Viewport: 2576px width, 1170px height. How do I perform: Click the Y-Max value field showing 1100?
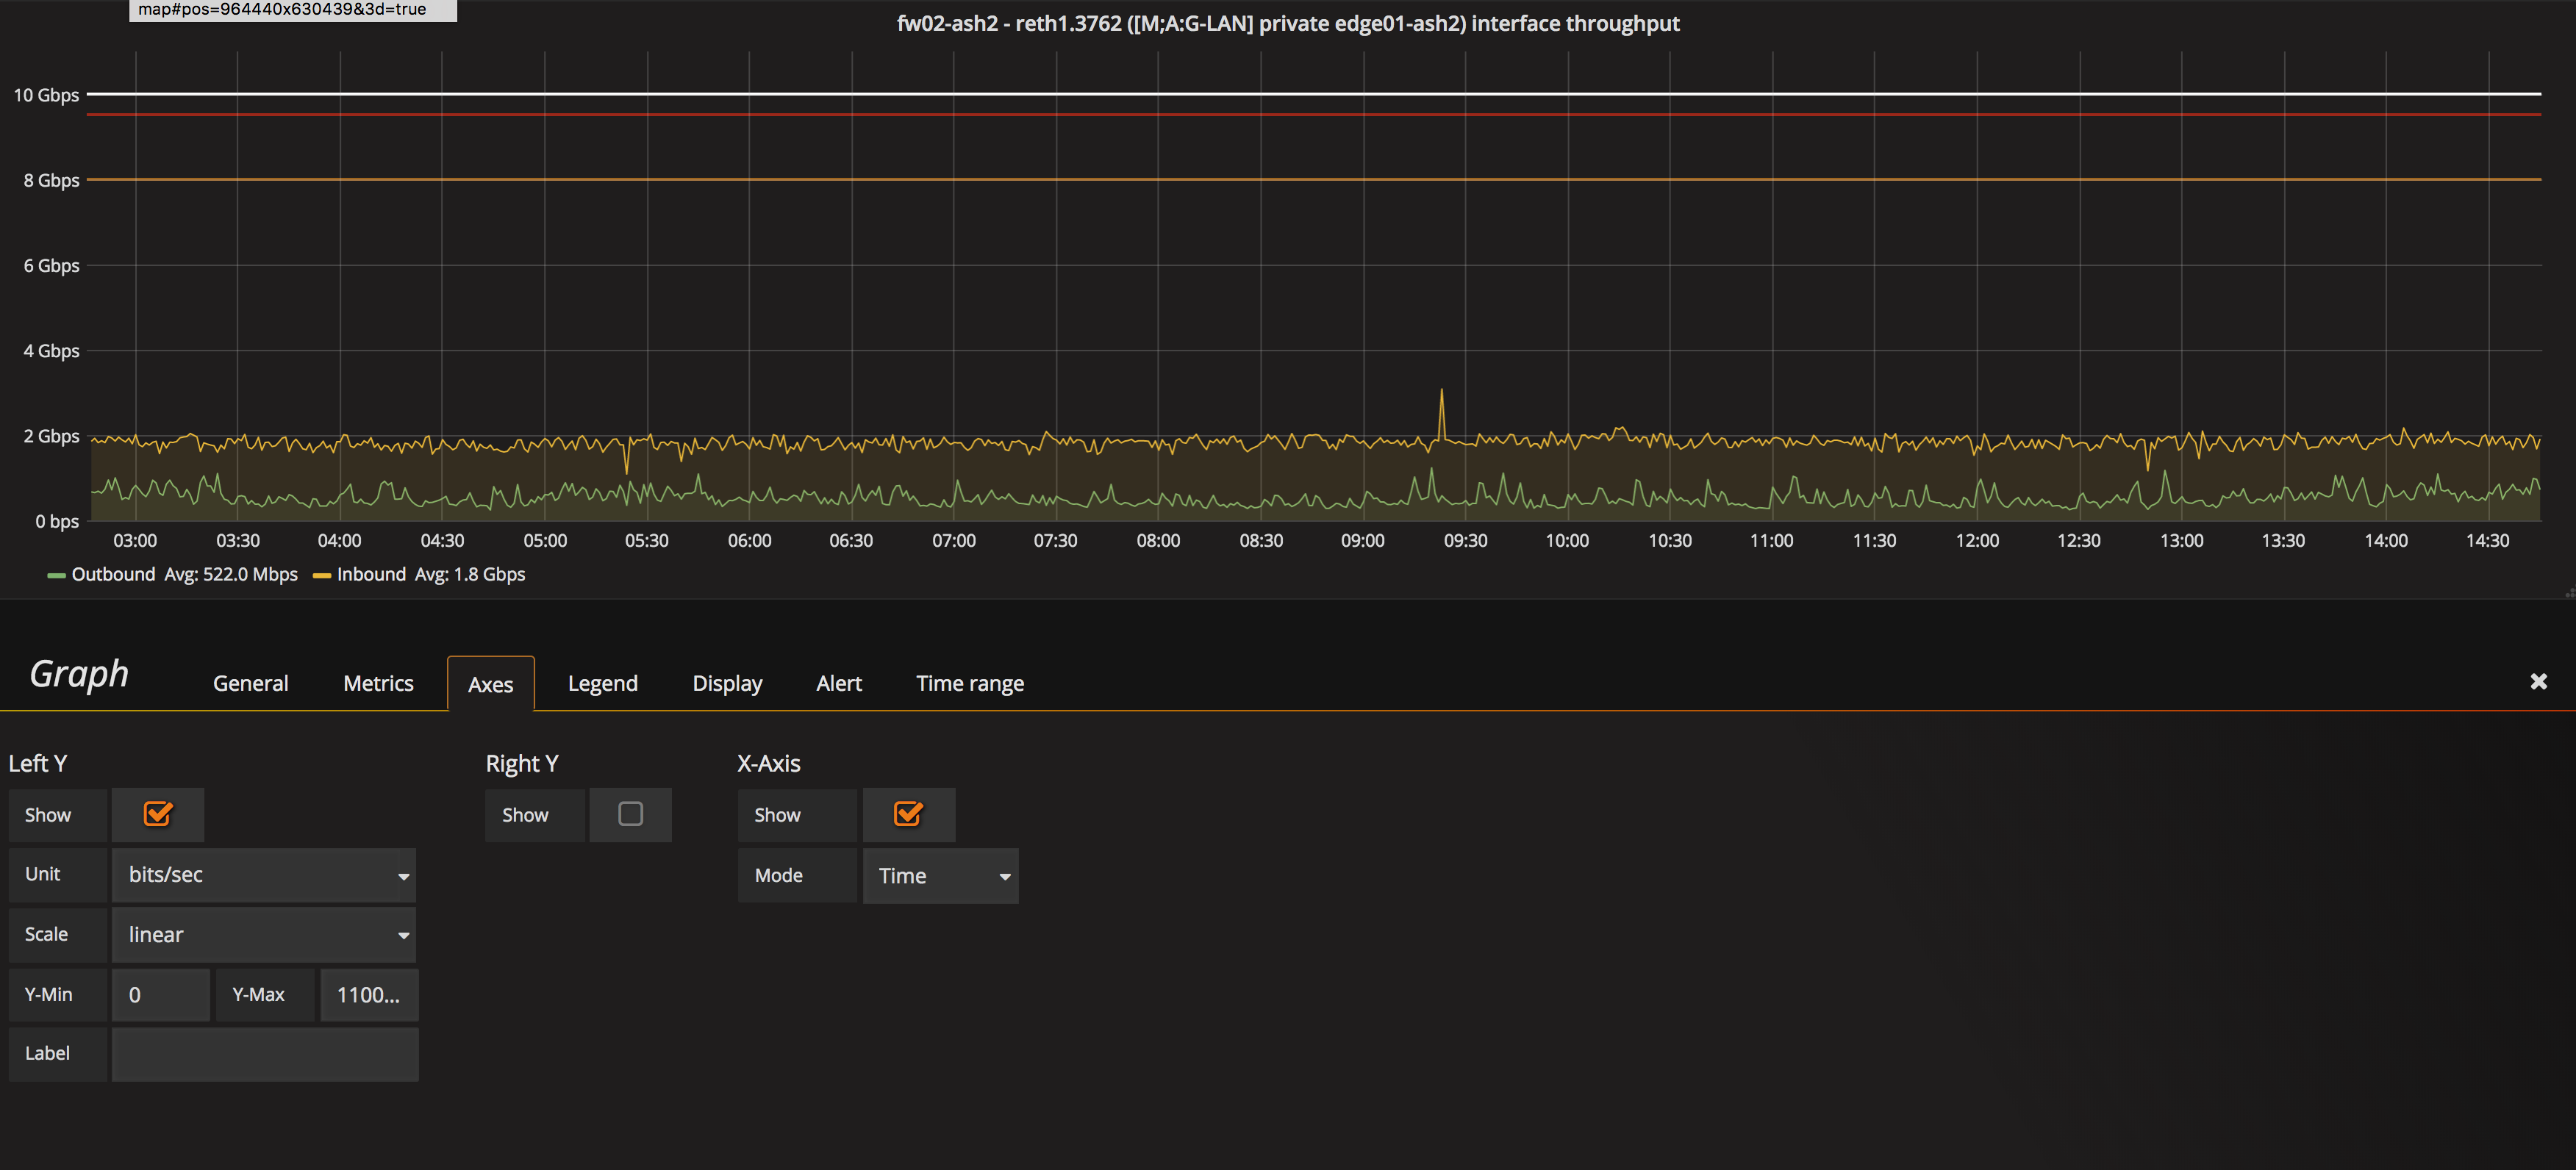point(368,994)
